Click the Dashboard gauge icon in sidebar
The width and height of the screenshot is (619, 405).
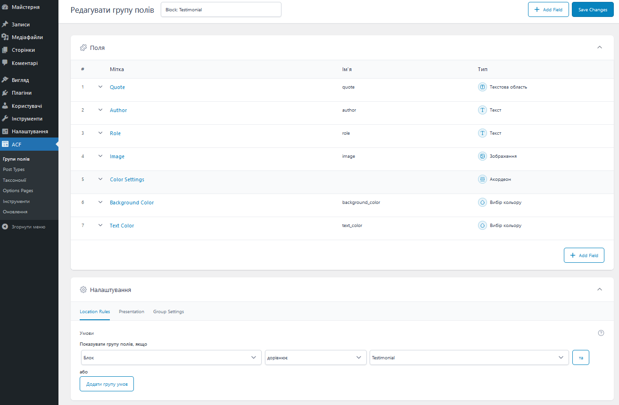pos(5,7)
